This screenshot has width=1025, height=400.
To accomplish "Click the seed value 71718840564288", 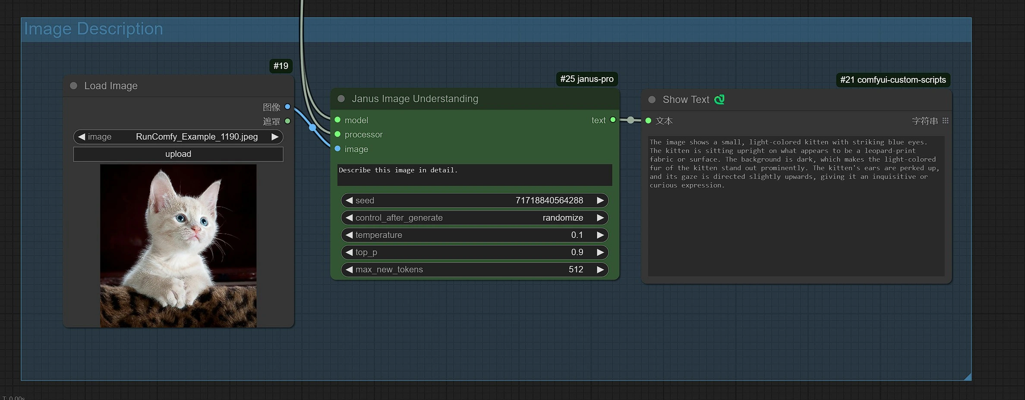I will [549, 200].
